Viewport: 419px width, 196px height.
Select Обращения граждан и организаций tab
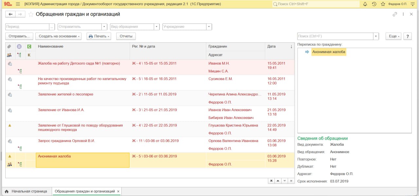(85, 191)
